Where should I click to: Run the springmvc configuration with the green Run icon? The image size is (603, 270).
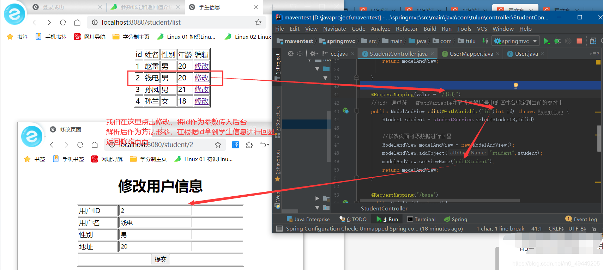click(x=546, y=41)
